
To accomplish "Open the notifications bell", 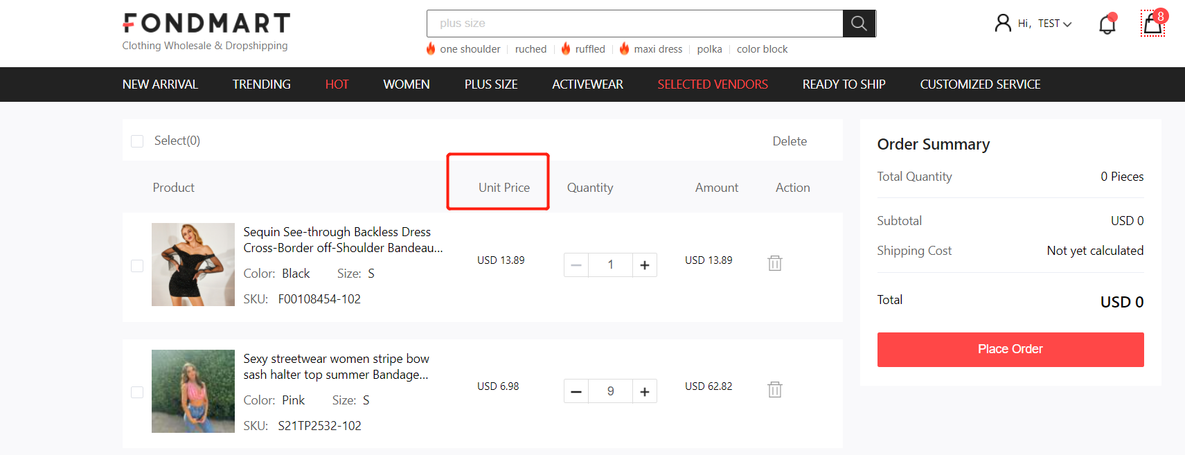I will tap(1107, 25).
